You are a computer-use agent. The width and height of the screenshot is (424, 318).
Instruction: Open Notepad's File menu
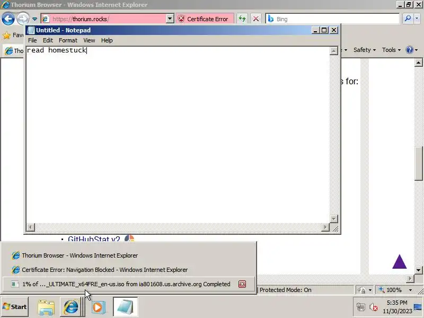tap(32, 40)
